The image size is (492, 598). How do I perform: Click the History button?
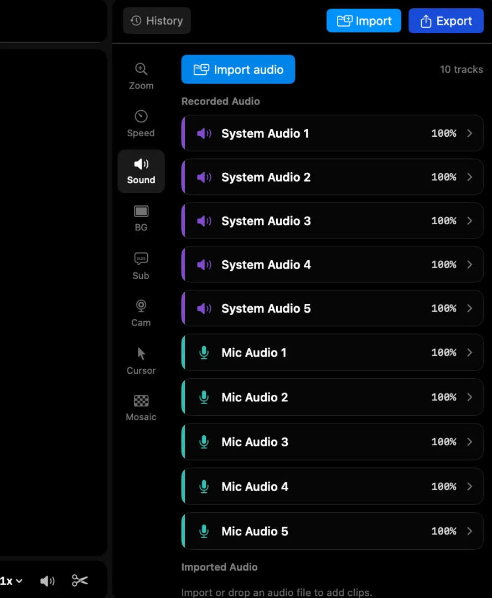[x=157, y=20]
